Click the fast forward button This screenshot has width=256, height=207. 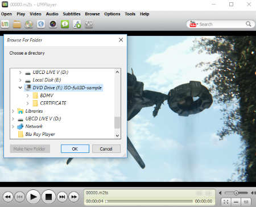pyautogui.click(x=74, y=197)
